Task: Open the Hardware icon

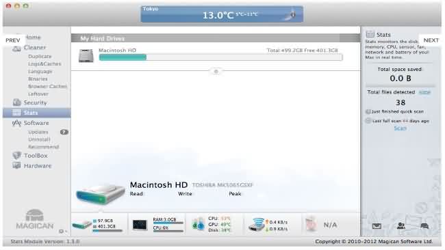Action: [16, 165]
